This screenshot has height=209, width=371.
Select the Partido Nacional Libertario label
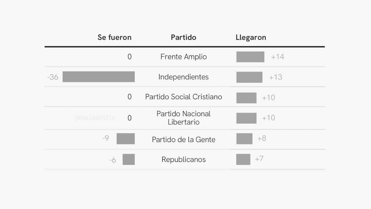click(183, 118)
